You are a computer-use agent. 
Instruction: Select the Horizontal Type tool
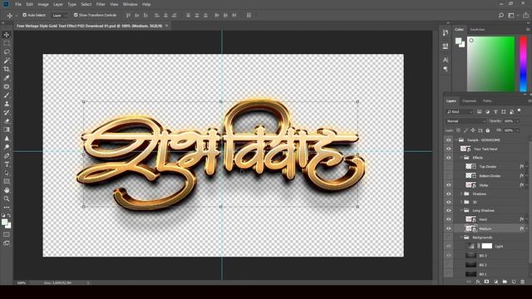tap(7, 164)
